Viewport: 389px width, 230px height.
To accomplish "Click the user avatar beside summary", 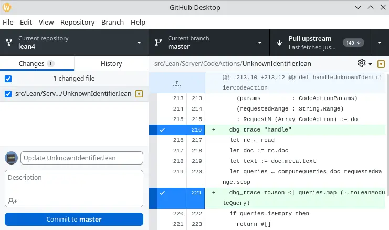I will 11,158.
